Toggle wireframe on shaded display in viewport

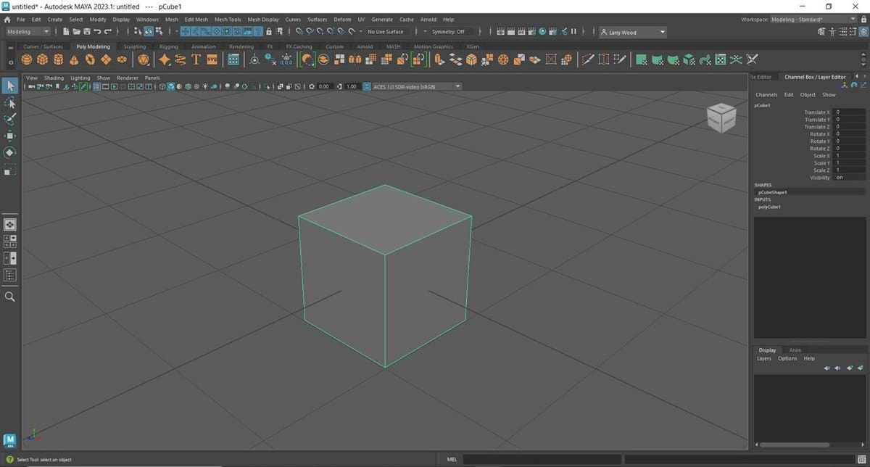(x=188, y=86)
